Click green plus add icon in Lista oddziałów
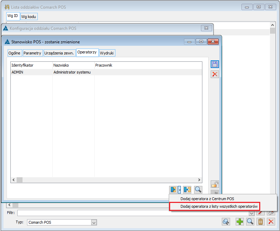Screen dimensions: 280x231 (240, 222)
